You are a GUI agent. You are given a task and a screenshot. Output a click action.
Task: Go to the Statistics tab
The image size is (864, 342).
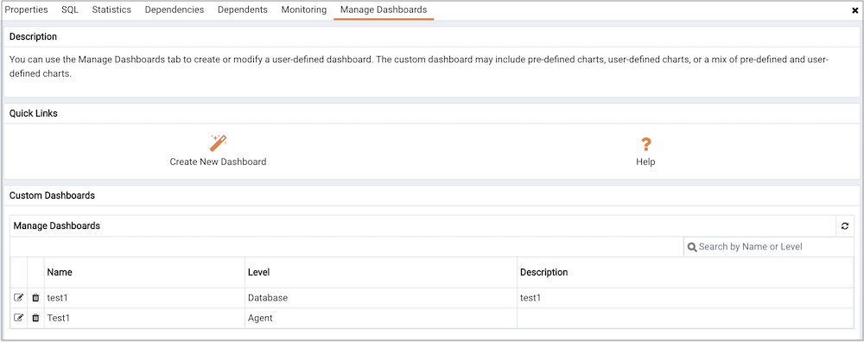click(x=111, y=9)
